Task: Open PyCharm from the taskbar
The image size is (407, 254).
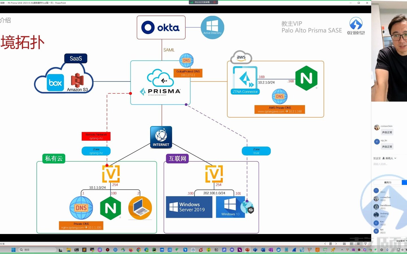Action: click(154, 250)
